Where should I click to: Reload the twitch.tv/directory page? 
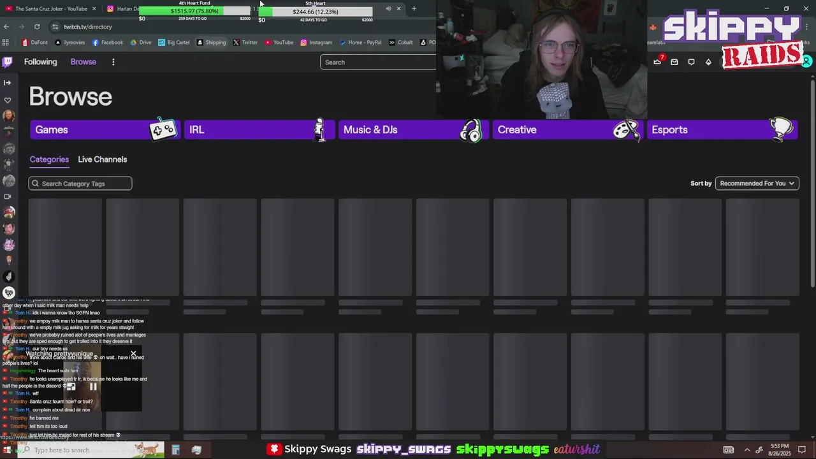pos(37,26)
